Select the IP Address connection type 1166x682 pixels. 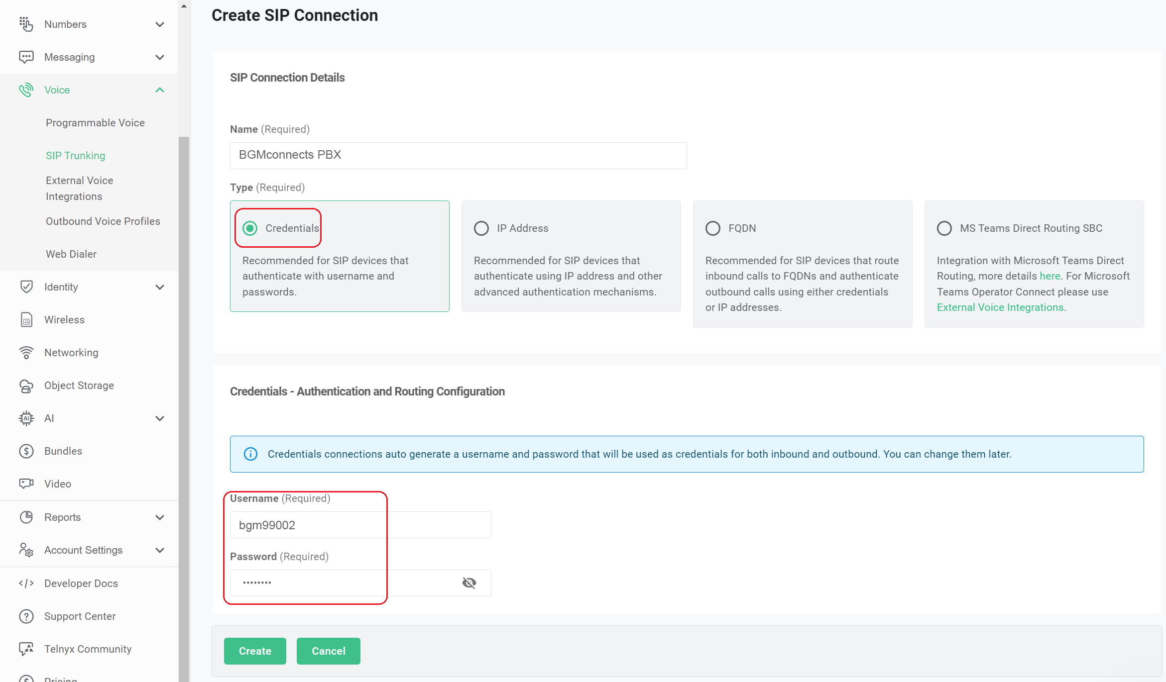pyautogui.click(x=481, y=228)
